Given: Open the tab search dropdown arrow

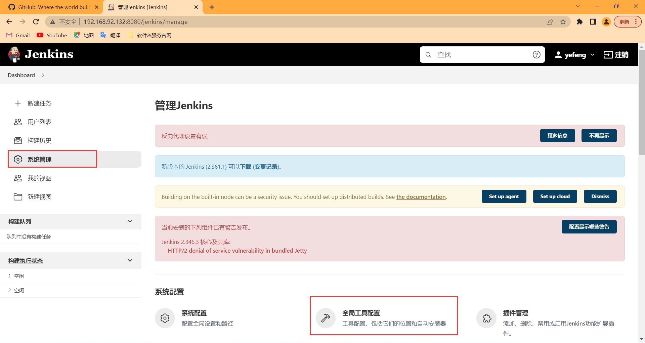Looking at the screenshot, I should coord(578,6).
